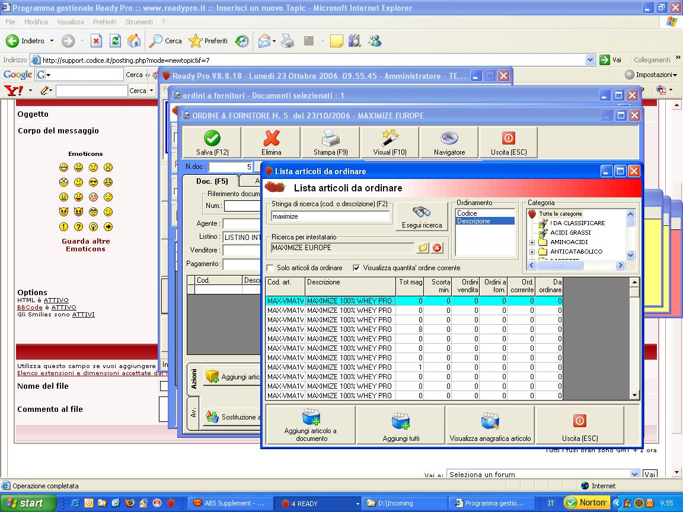Click the Salva (F12) green checkmark button
Image resolution: width=683 pixels, height=512 pixels.
pos(212,143)
